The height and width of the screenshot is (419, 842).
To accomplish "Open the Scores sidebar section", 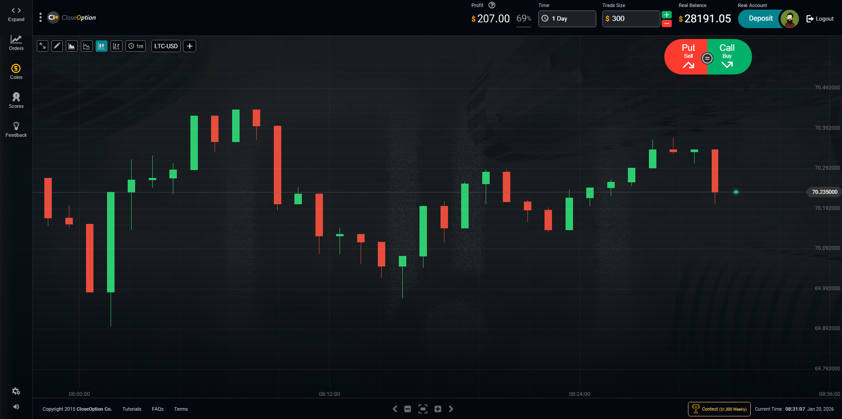I will pyautogui.click(x=16, y=100).
